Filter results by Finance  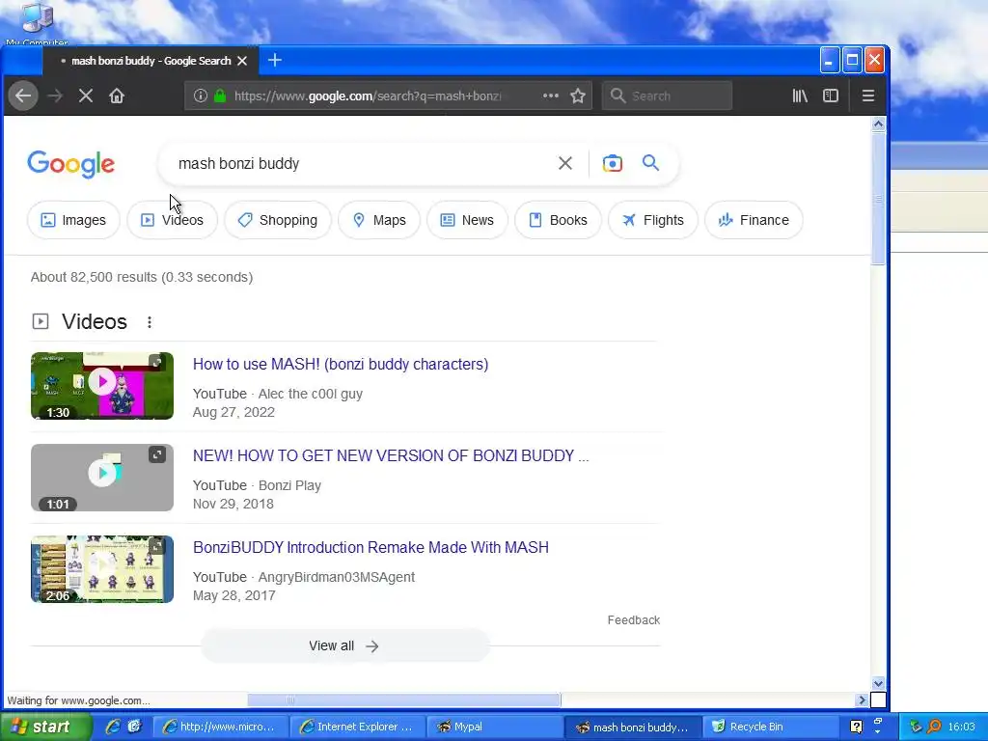pyautogui.click(x=754, y=220)
